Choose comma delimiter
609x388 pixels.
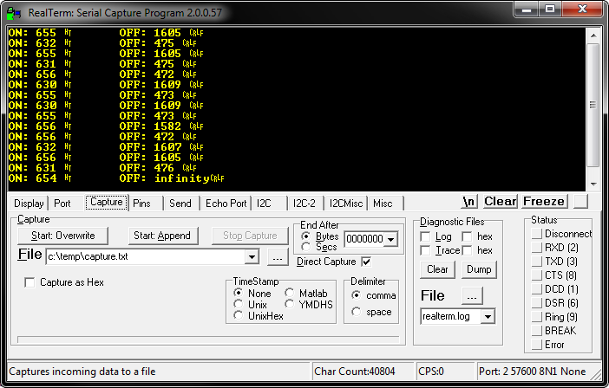357,295
